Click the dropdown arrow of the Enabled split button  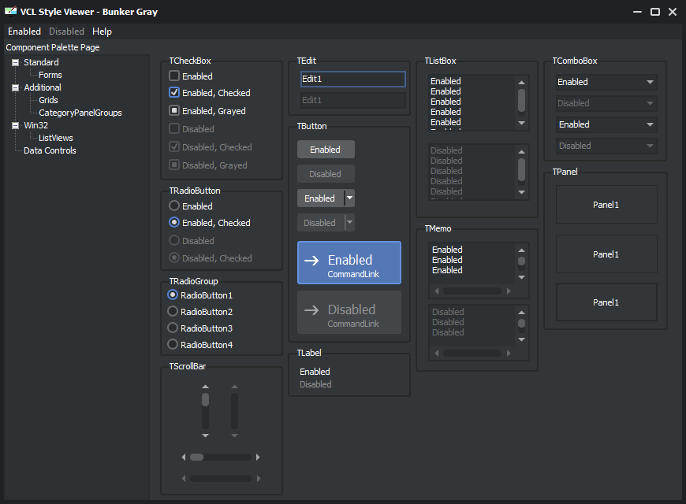(x=349, y=198)
